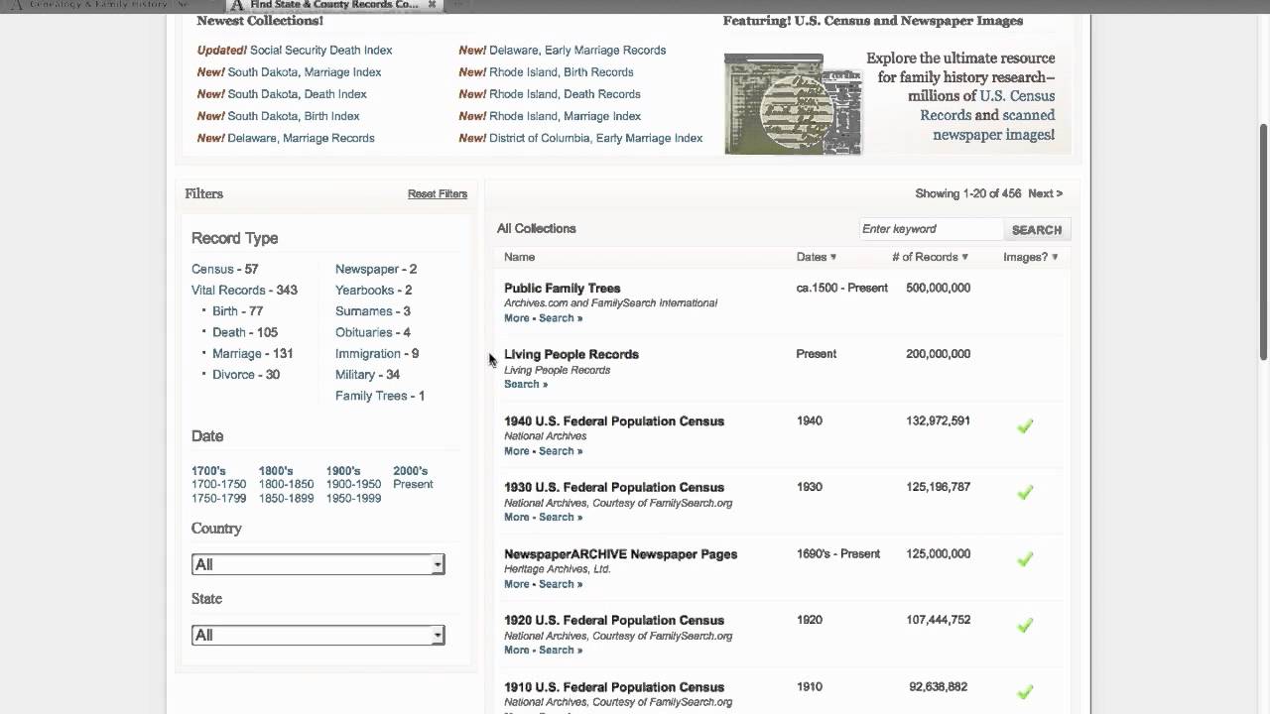Reset all filters

coord(438,193)
